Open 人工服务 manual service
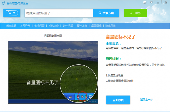 pyautogui.click(x=135, y=13)
